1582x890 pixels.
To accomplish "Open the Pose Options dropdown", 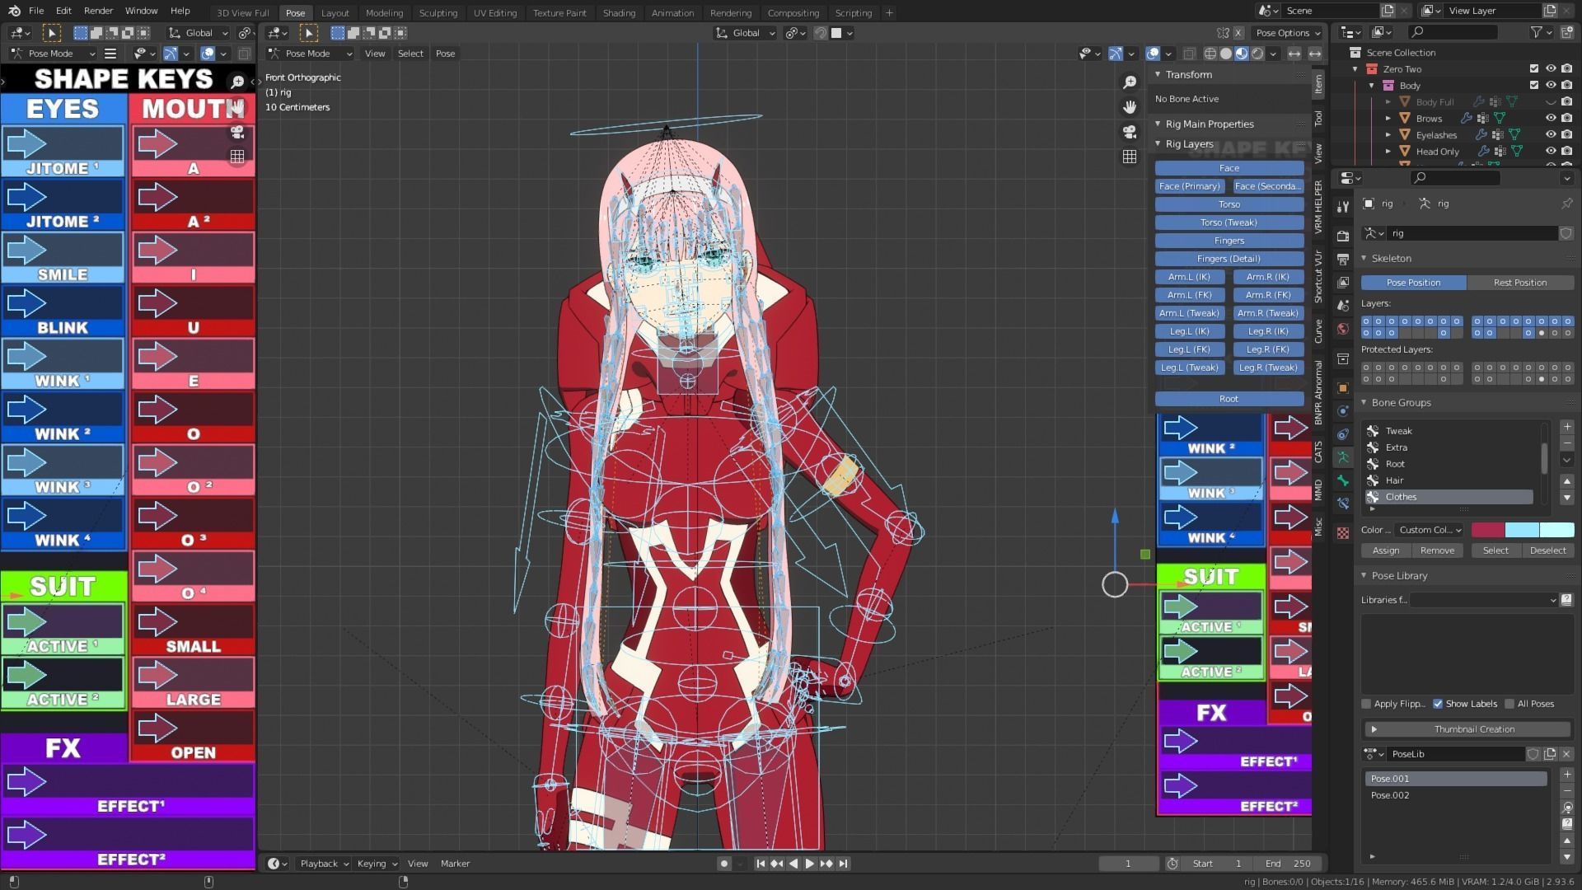I will point(1288,33).
